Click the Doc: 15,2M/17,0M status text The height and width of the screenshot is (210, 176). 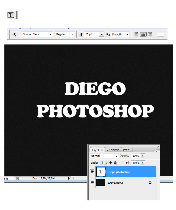[x=44, y=178]
